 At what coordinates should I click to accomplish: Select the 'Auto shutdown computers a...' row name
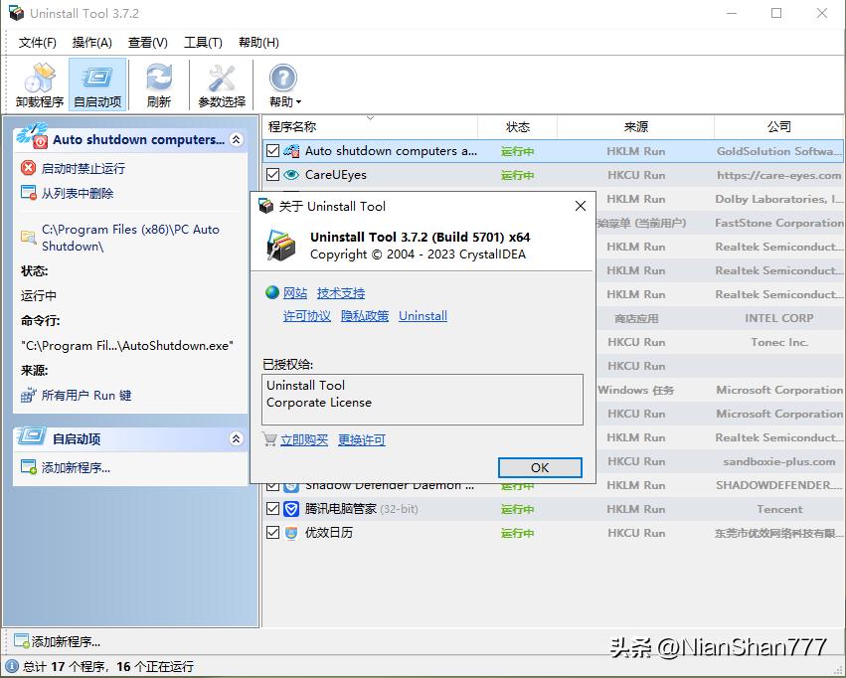391,151
